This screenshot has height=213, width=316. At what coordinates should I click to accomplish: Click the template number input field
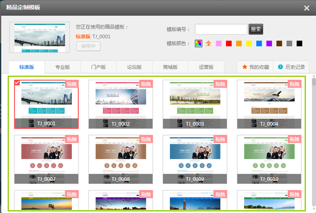tap(221, 29)
